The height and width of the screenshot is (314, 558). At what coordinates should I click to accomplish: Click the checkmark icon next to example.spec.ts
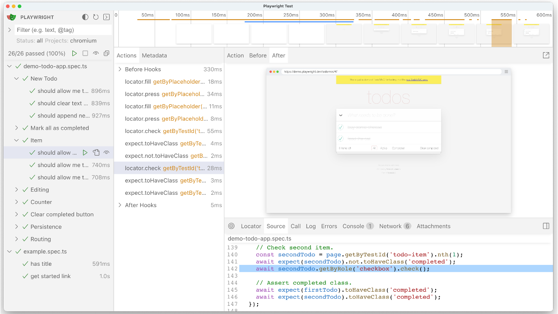coord(18,252)
